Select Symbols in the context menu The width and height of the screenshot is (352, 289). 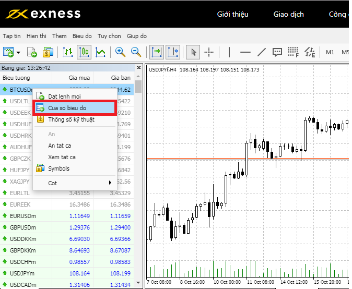click(58, 168)
